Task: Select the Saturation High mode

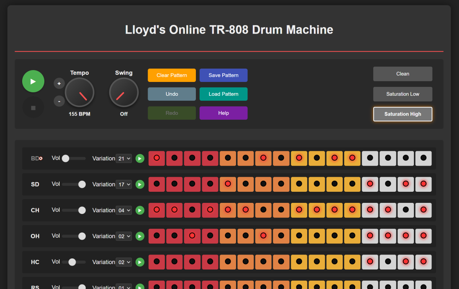Action: 403,114
